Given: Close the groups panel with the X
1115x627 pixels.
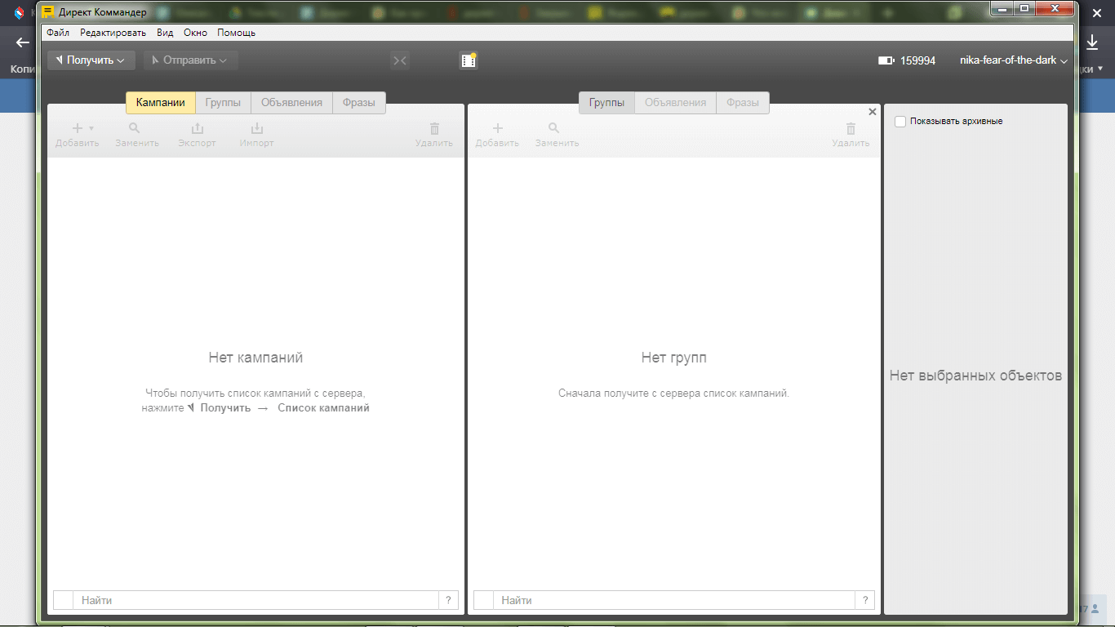Looking at the screenshot, I should (x=873, y=112).
